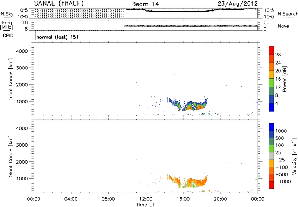Click the normal (fast) 151 text

[x=57, y=37]
